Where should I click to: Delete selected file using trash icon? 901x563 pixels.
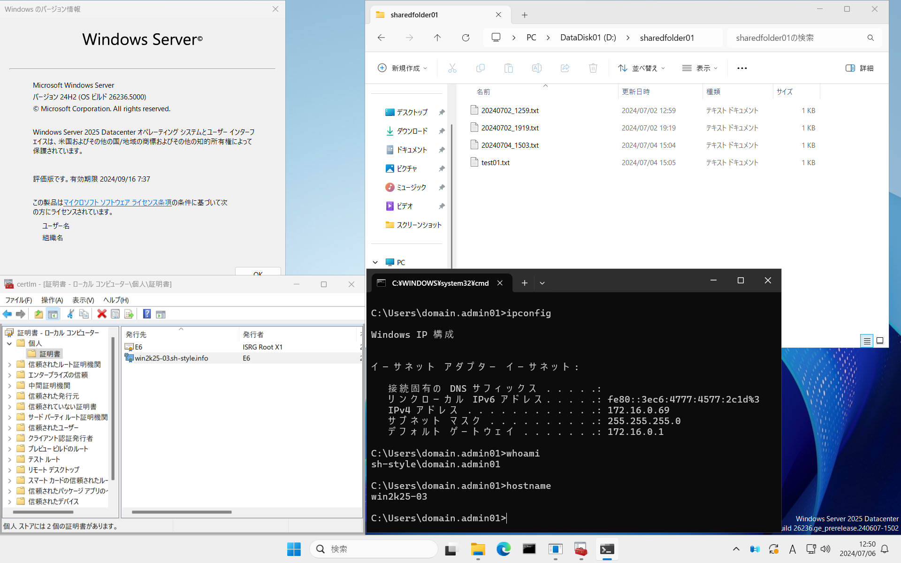pyautogui.click(x=593, y=68)
